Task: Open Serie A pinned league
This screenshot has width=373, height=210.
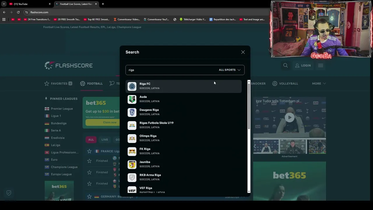Action: click(x=53, y=131)
